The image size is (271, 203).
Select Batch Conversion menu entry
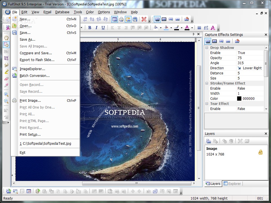click(45, 75)
